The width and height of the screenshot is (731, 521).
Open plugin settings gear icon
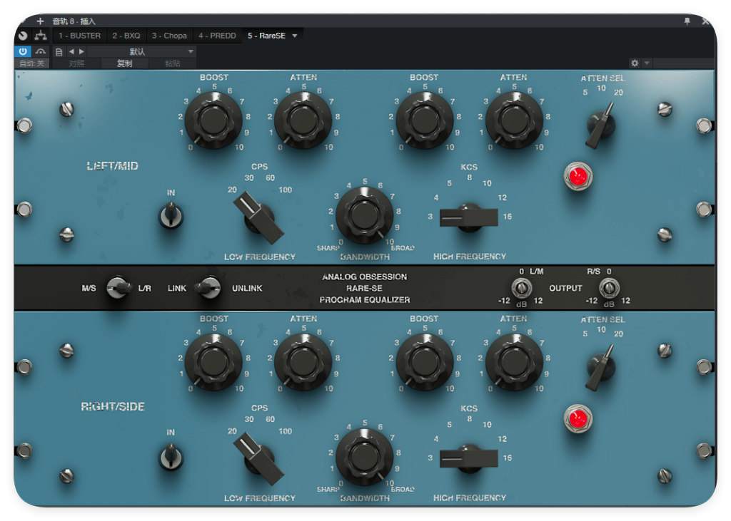click(x=635, y=63)
